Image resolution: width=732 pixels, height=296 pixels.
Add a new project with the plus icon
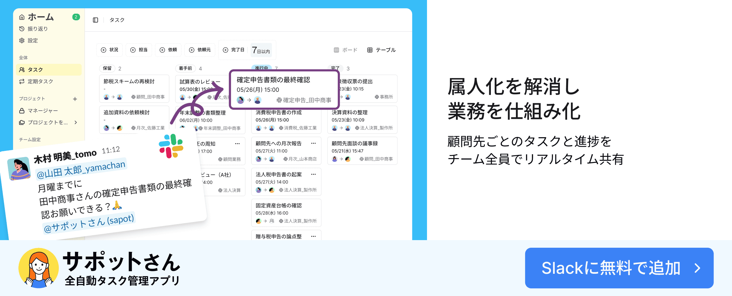[75, 99]
